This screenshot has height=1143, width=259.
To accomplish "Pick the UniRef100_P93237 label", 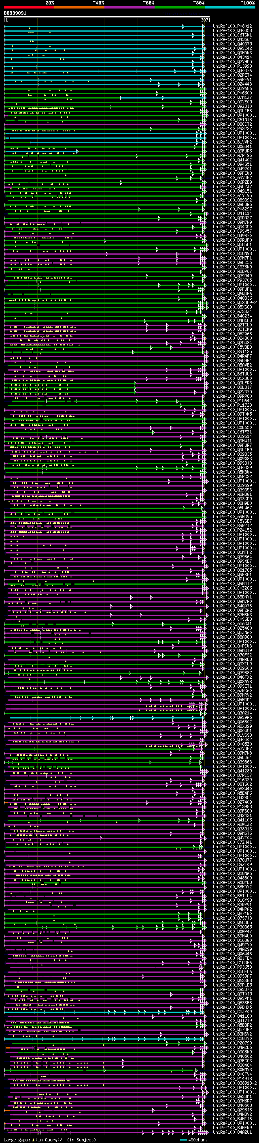I will point(232,129).
